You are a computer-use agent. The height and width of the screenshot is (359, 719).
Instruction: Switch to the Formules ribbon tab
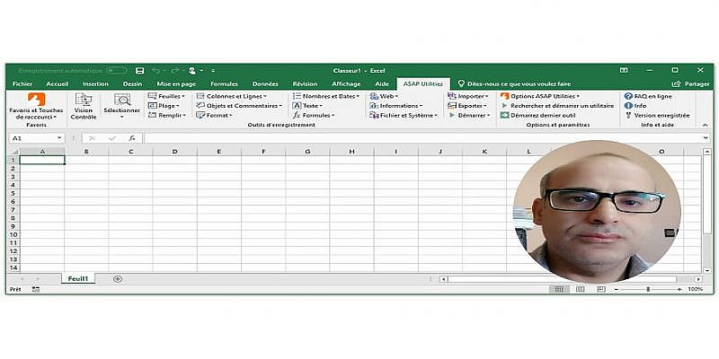tap(224, 83)
